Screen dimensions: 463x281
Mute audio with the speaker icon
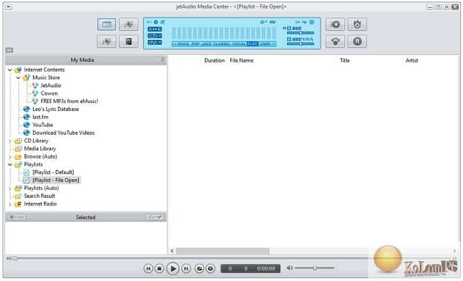pyautogui.click(x=290, y=268)
